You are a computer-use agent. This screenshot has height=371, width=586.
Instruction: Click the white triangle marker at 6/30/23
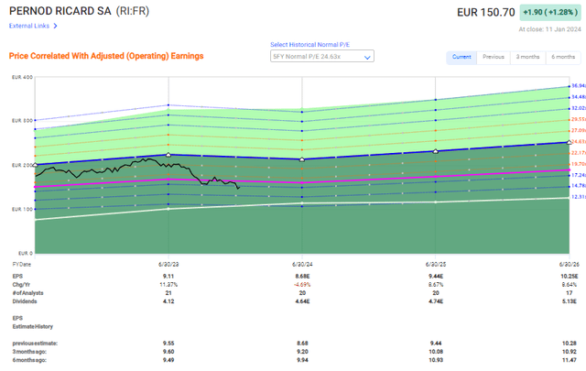tap(168, 155)
